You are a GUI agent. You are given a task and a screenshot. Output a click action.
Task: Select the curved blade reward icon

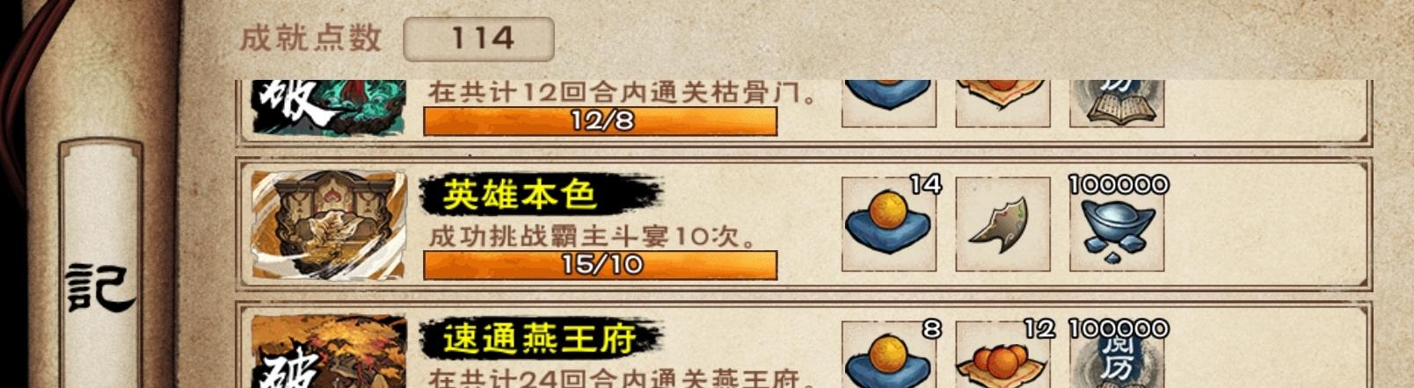click(1002, 224)
